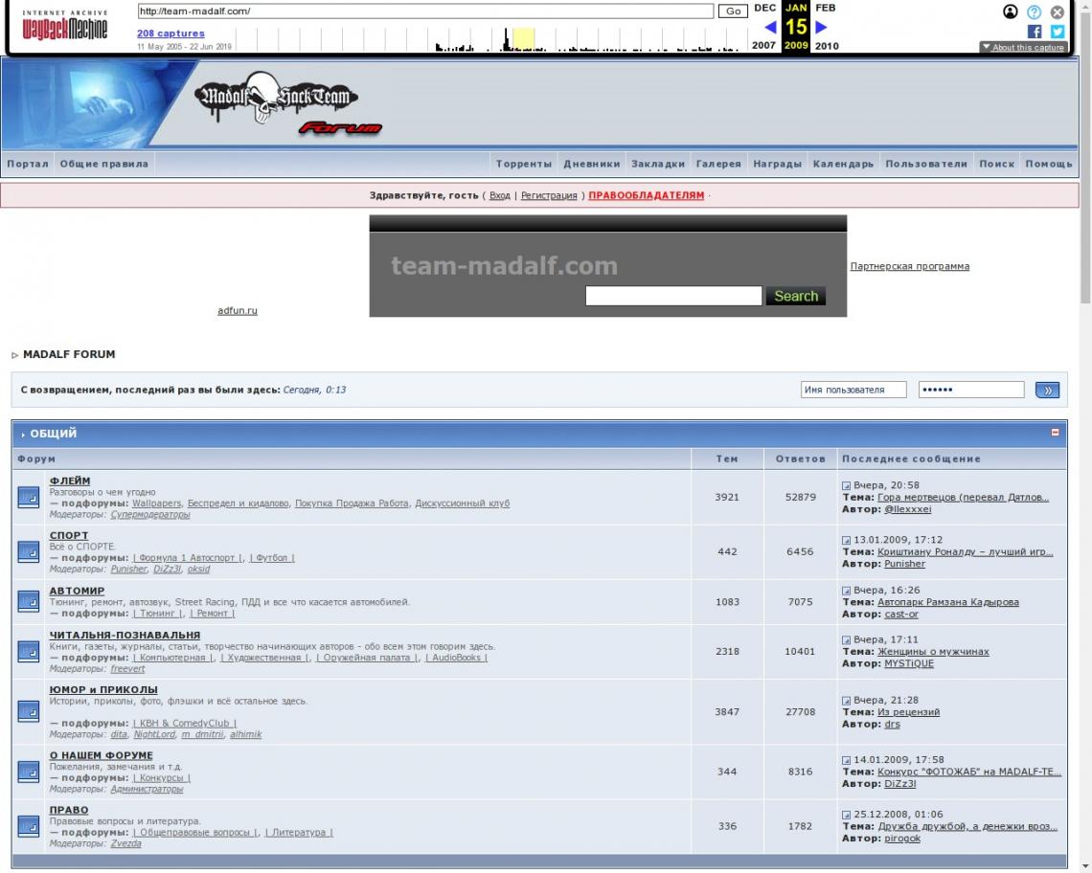Open author MYSTiQUE profile link
The width and height of the screenshot is (1092, 873).
909,663
